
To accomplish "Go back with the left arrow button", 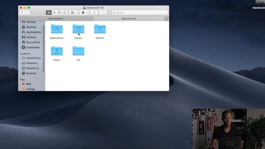I will pos(22,12).
